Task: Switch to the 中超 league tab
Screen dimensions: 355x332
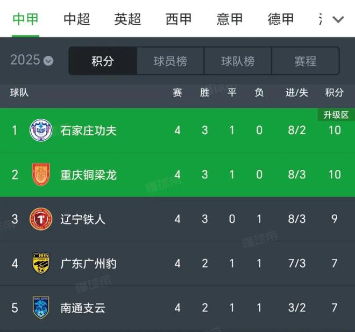Action: pyautogui.click(x=77, y=19)
